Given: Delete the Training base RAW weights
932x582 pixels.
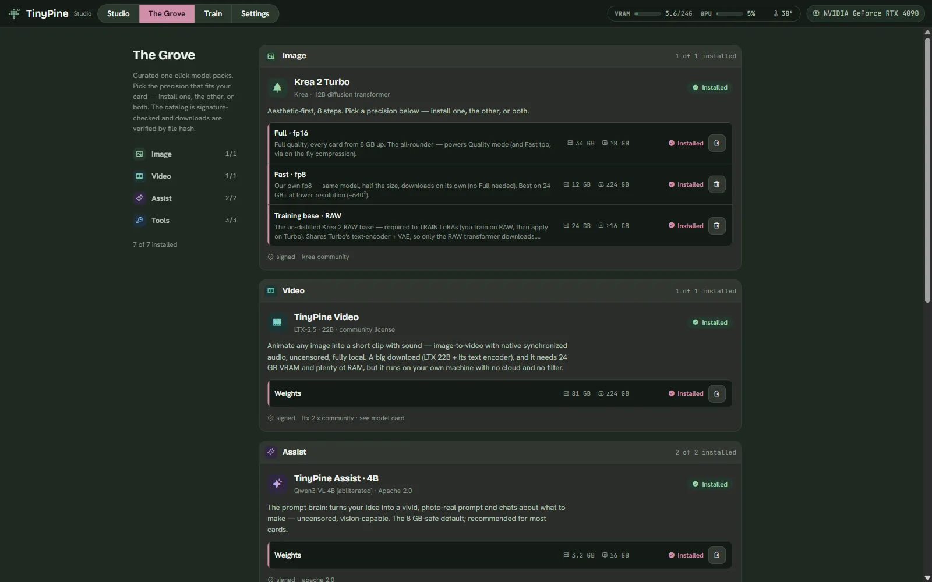Looking at the screenshot, I should (x=716, y=226).
